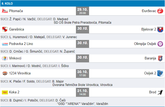Click the 1234 Virovitica team logo
This screenshot has width=165, height=107.
tap(5, 73)
